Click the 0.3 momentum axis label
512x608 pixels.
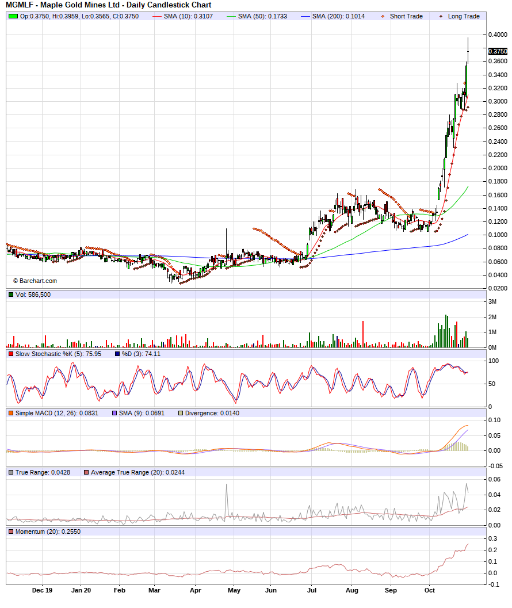[x=492, y=539]
